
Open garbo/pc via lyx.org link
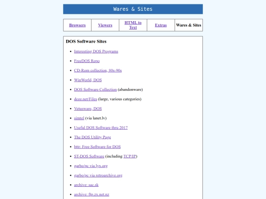(x=91, y=166)
